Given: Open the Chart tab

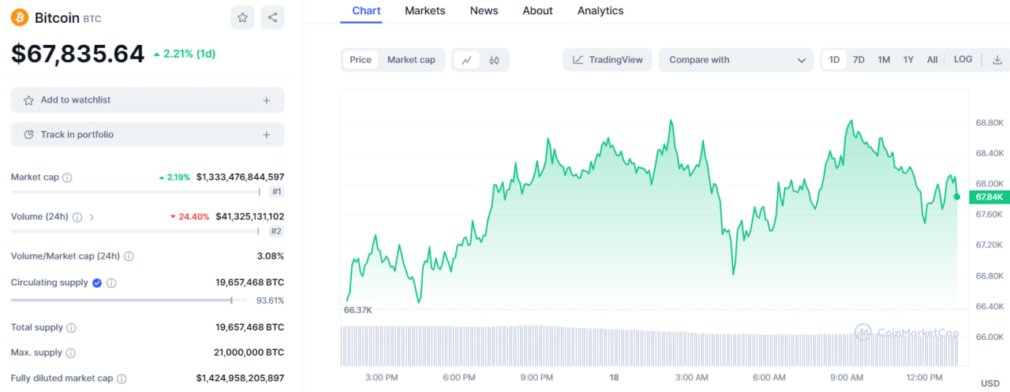Looking at the screenshot, I should [366, 11].
